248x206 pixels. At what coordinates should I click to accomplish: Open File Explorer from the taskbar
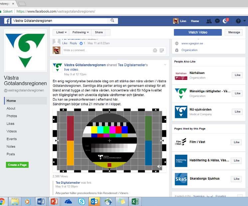coord(15,202)
